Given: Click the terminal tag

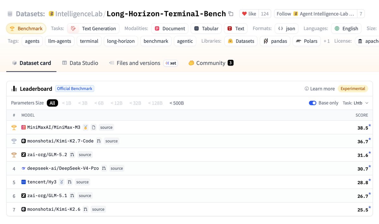Looking at the screenshot, I should click(x=89, y=41).
